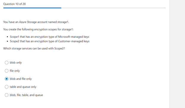This screenshot has width=185, height=108.
Task: Click the "You create the following encryption scopes" line
Action: coord(38,29)
